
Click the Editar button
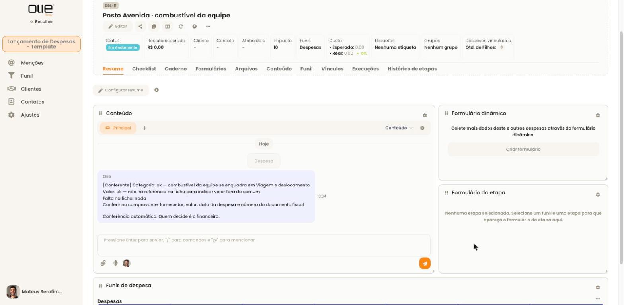118,27
